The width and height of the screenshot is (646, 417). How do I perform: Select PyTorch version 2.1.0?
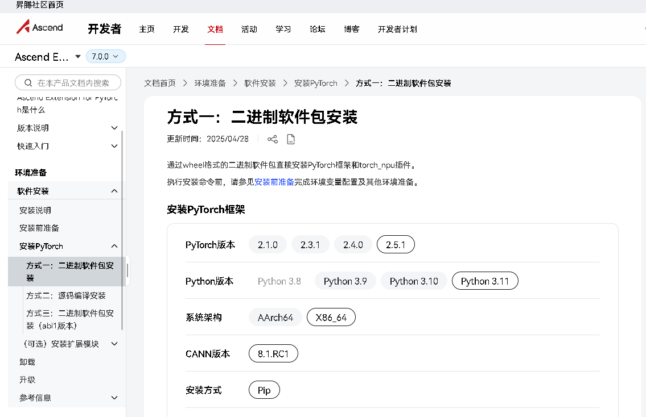(268, 245)
